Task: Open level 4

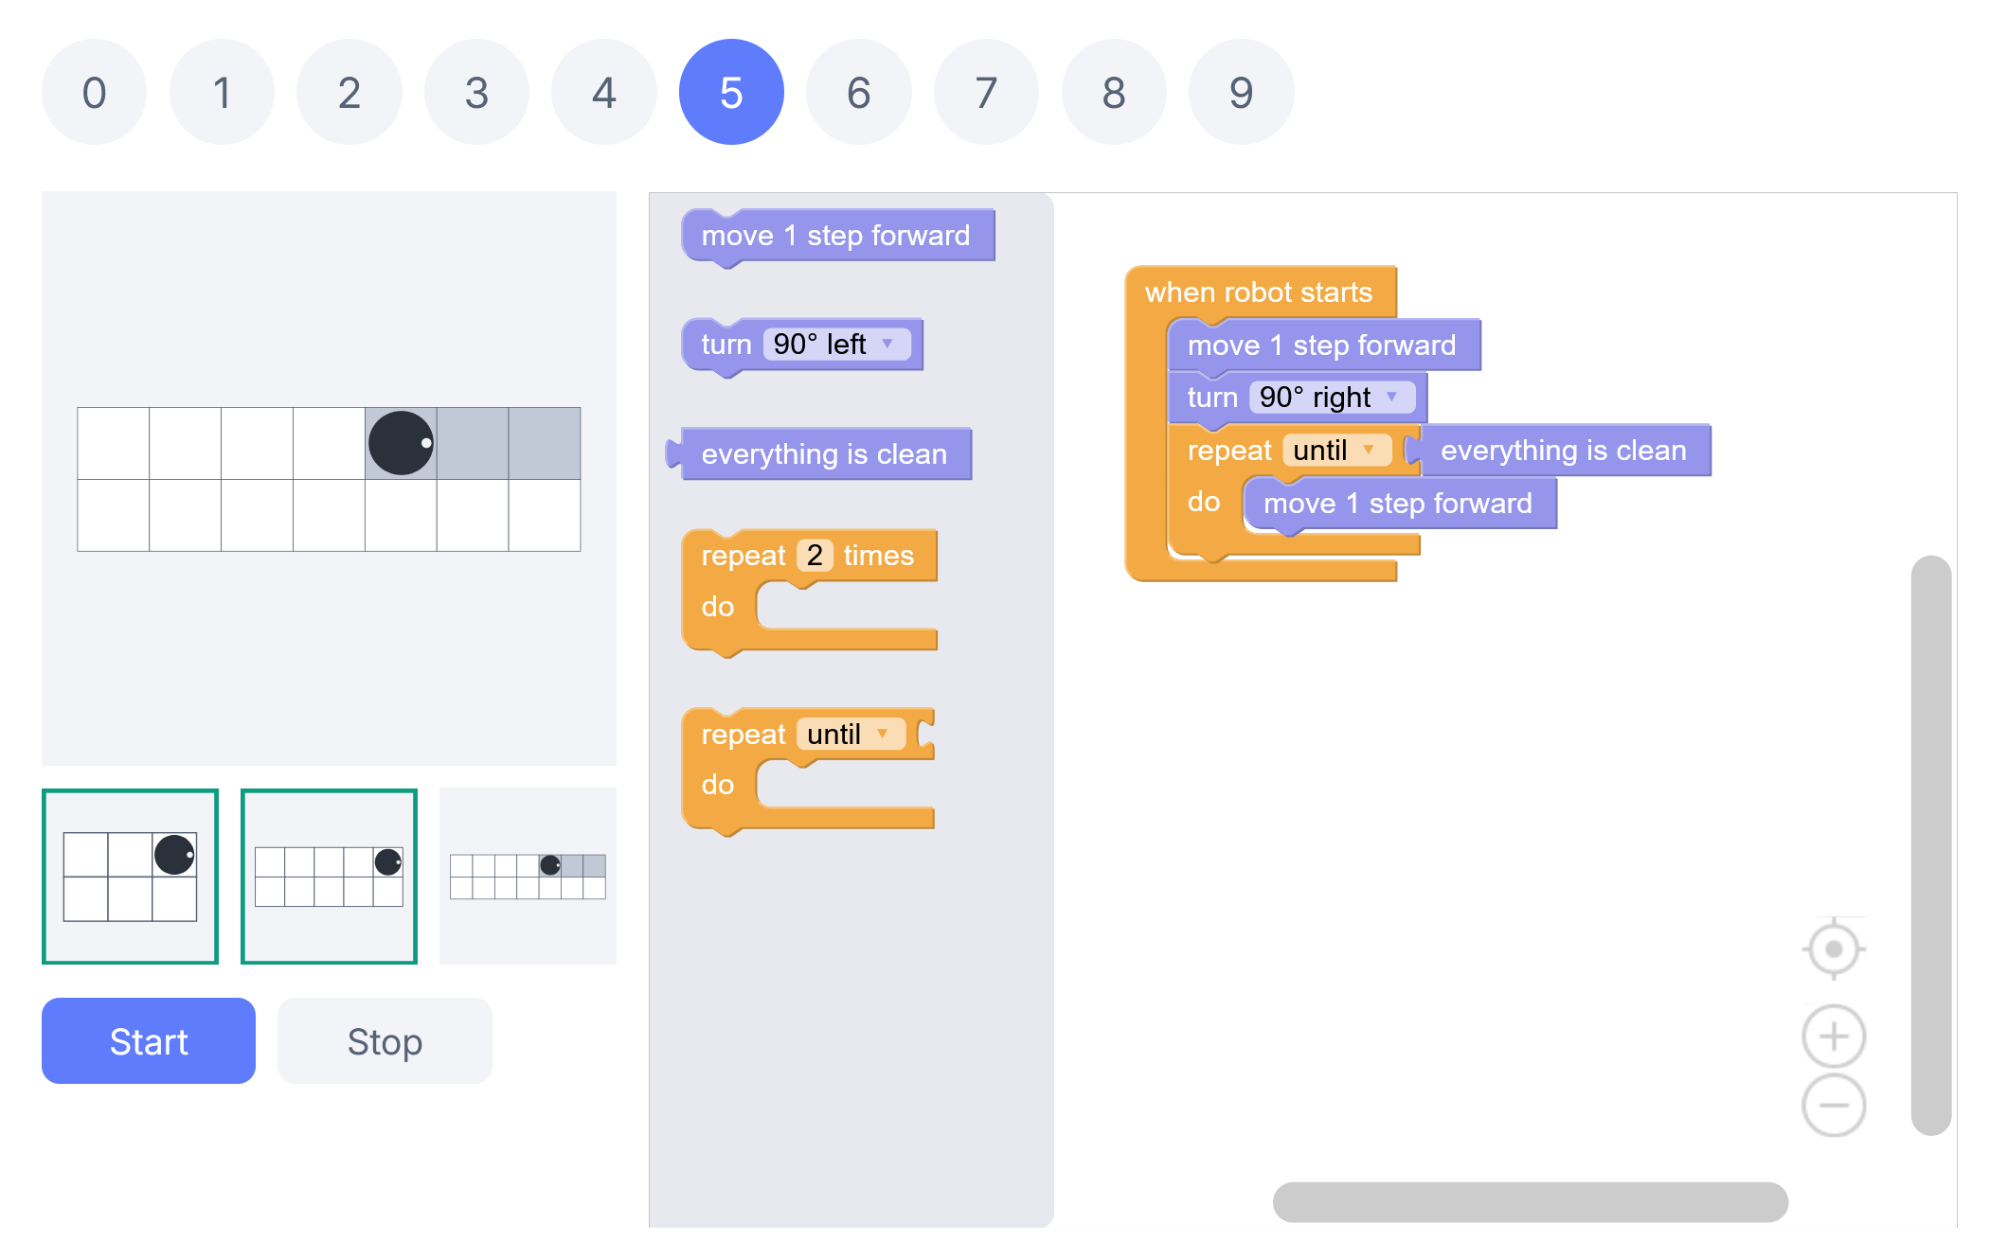Action: 604,92
